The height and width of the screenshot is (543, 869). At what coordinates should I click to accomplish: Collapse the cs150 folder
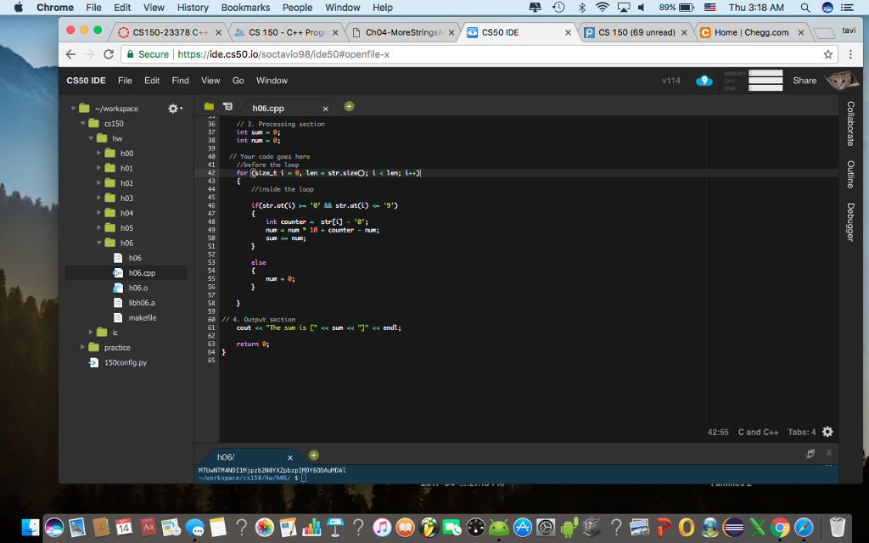(82, 124)
